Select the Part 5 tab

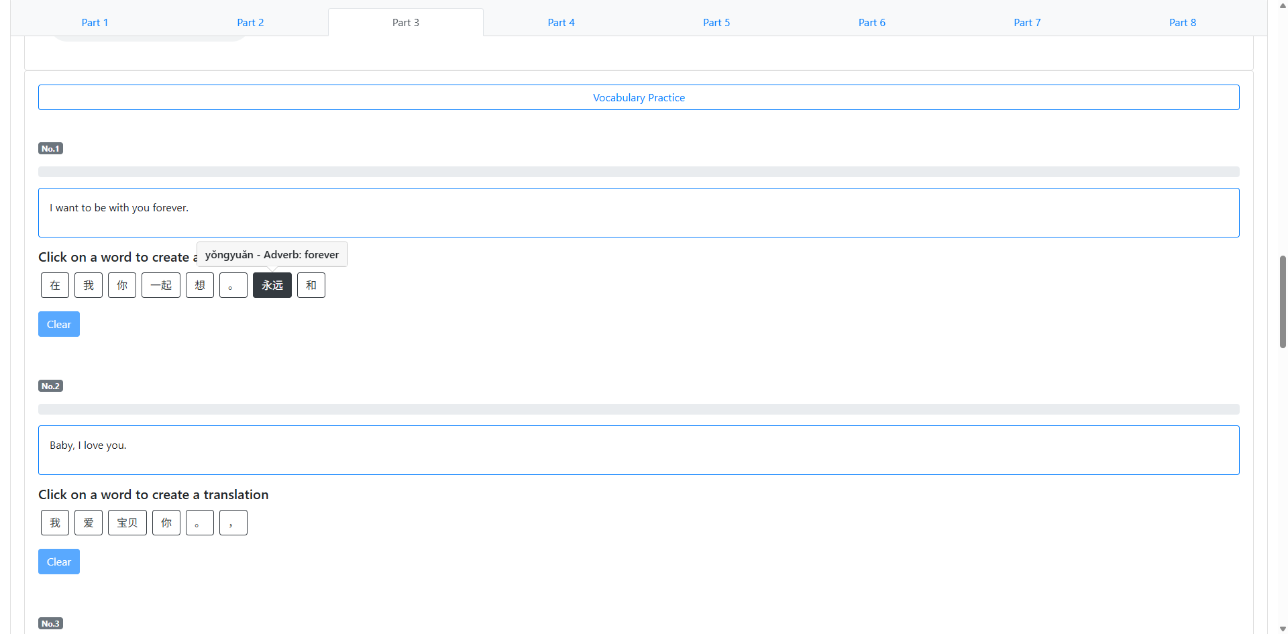(x=716, y=22)
